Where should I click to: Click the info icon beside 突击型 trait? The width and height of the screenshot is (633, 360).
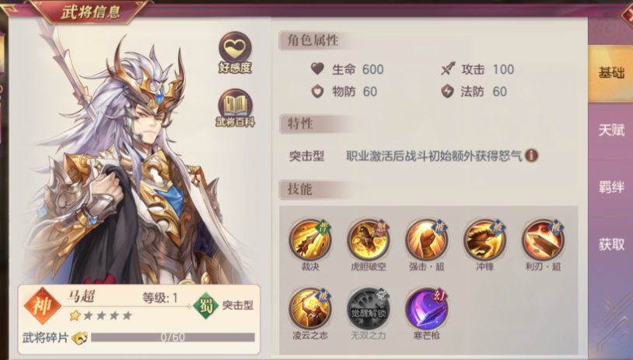tap(531, 155)
